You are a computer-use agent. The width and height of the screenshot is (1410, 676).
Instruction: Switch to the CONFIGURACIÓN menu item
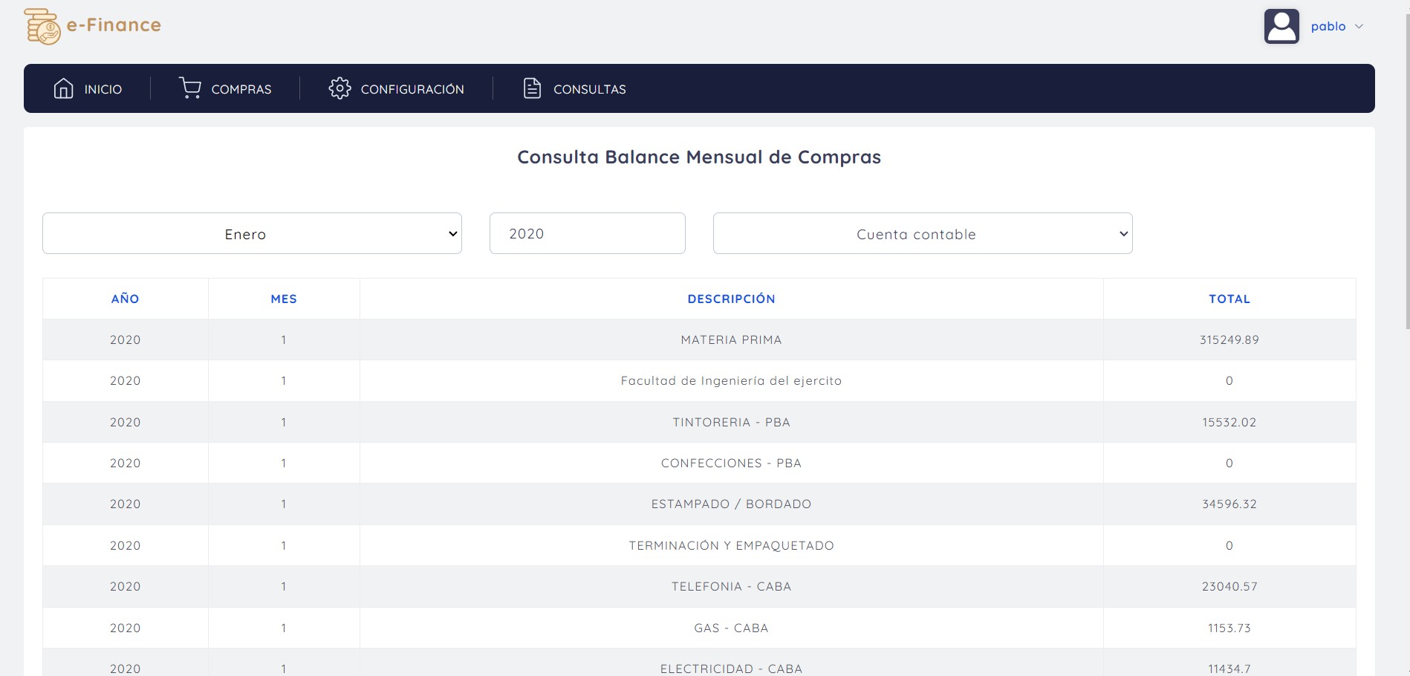point(412,88)
